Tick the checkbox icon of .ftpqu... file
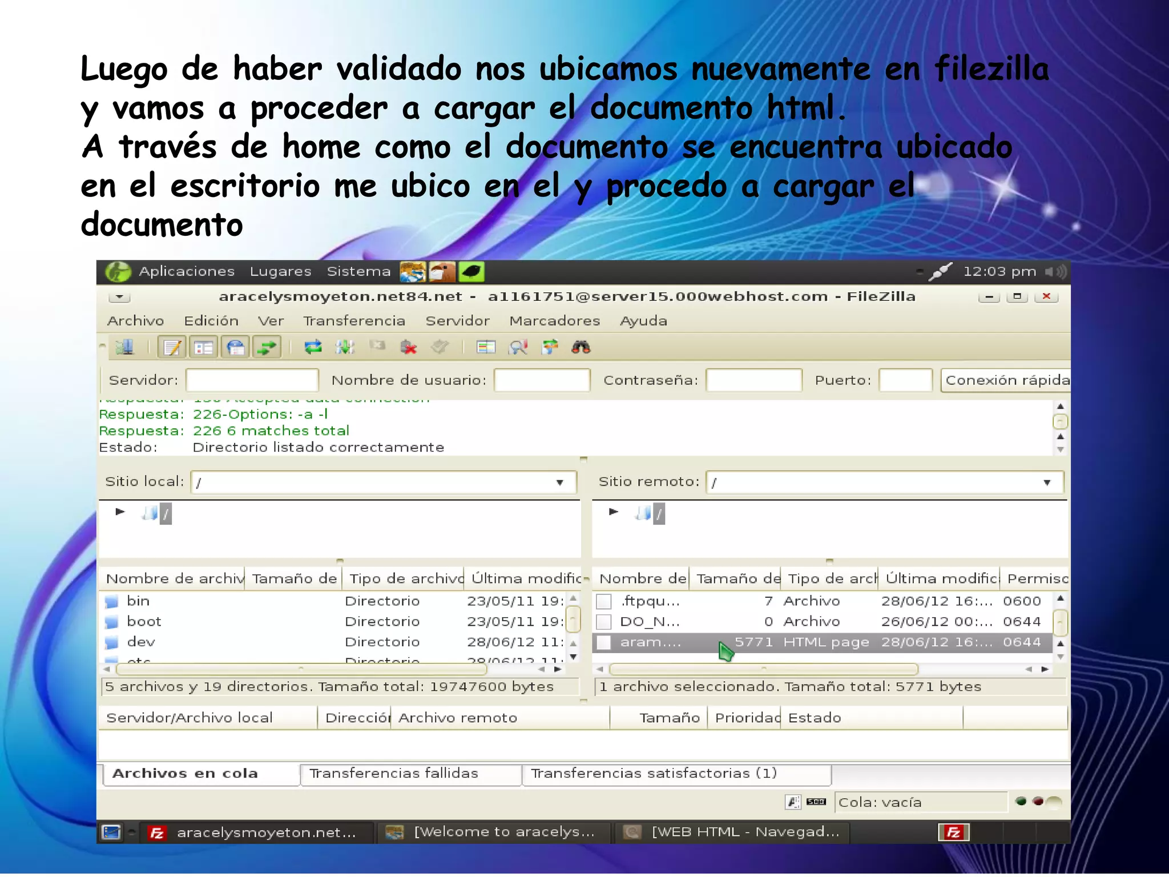Viewport: 1169px width, 877px height. [604, 601]
